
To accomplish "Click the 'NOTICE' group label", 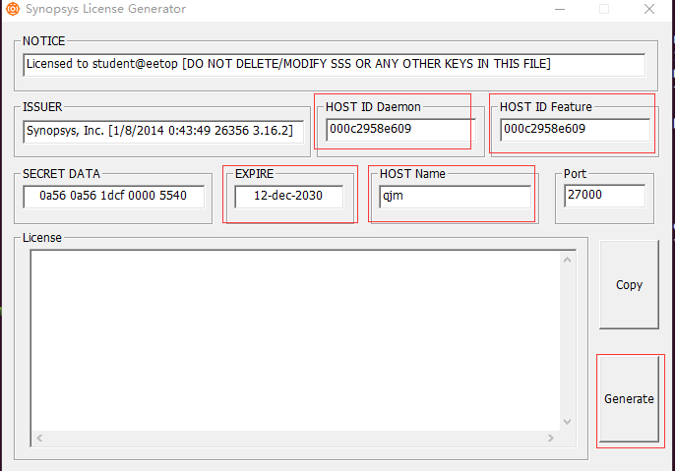I will [x=44, y=41].
